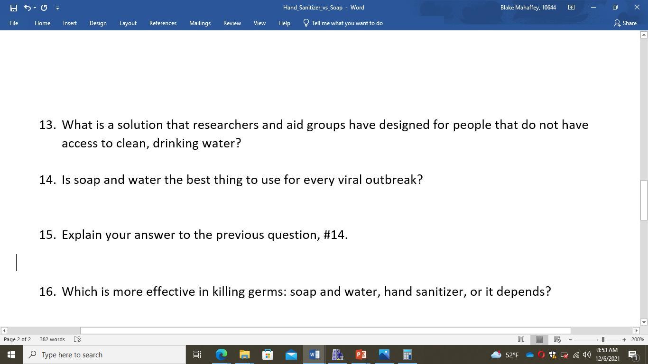Open the Mailings tab
The width and height of the screenshot is (648, 364).
(200, 23)
